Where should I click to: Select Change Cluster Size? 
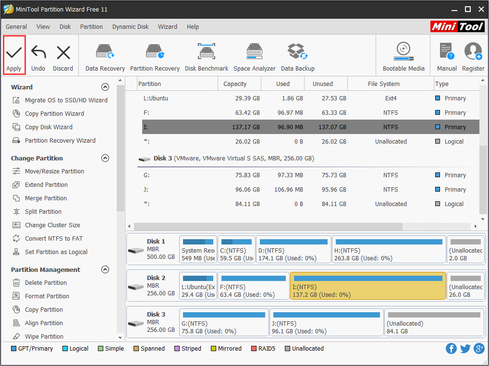[x=47, y=225]
